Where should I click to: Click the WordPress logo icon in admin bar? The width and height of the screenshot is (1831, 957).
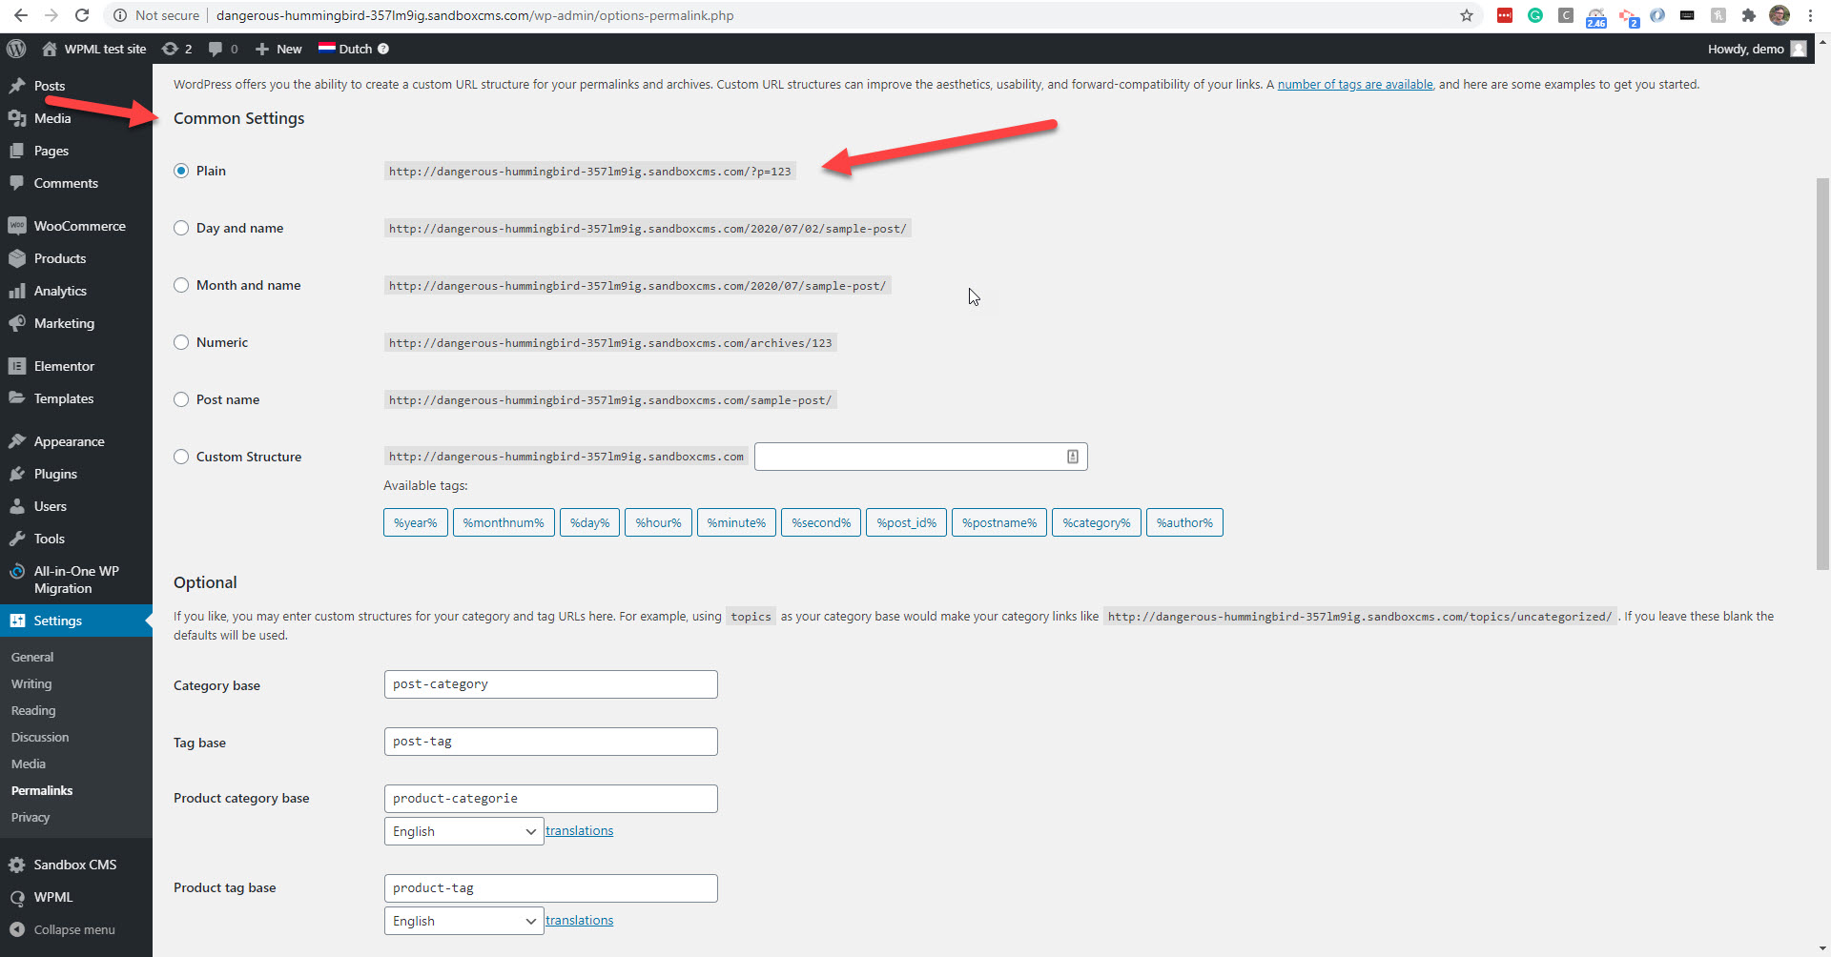(x=16, y=49)
